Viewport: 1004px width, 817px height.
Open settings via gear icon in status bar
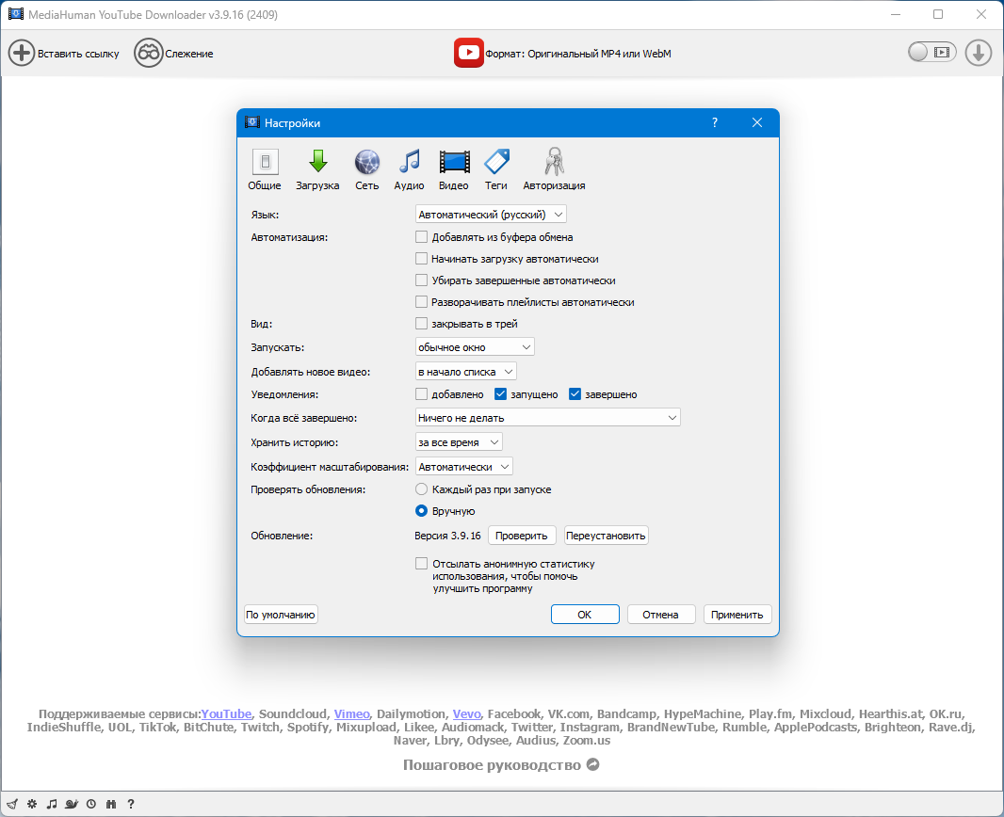[32, 804]
